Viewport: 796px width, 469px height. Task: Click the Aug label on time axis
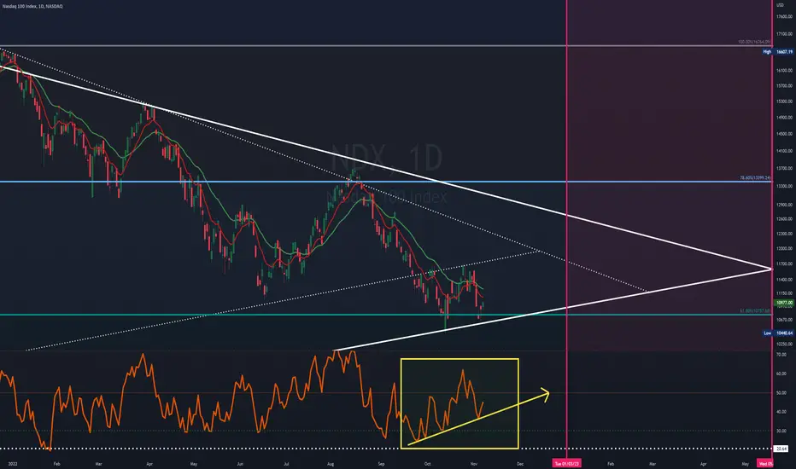coord(331,464)
